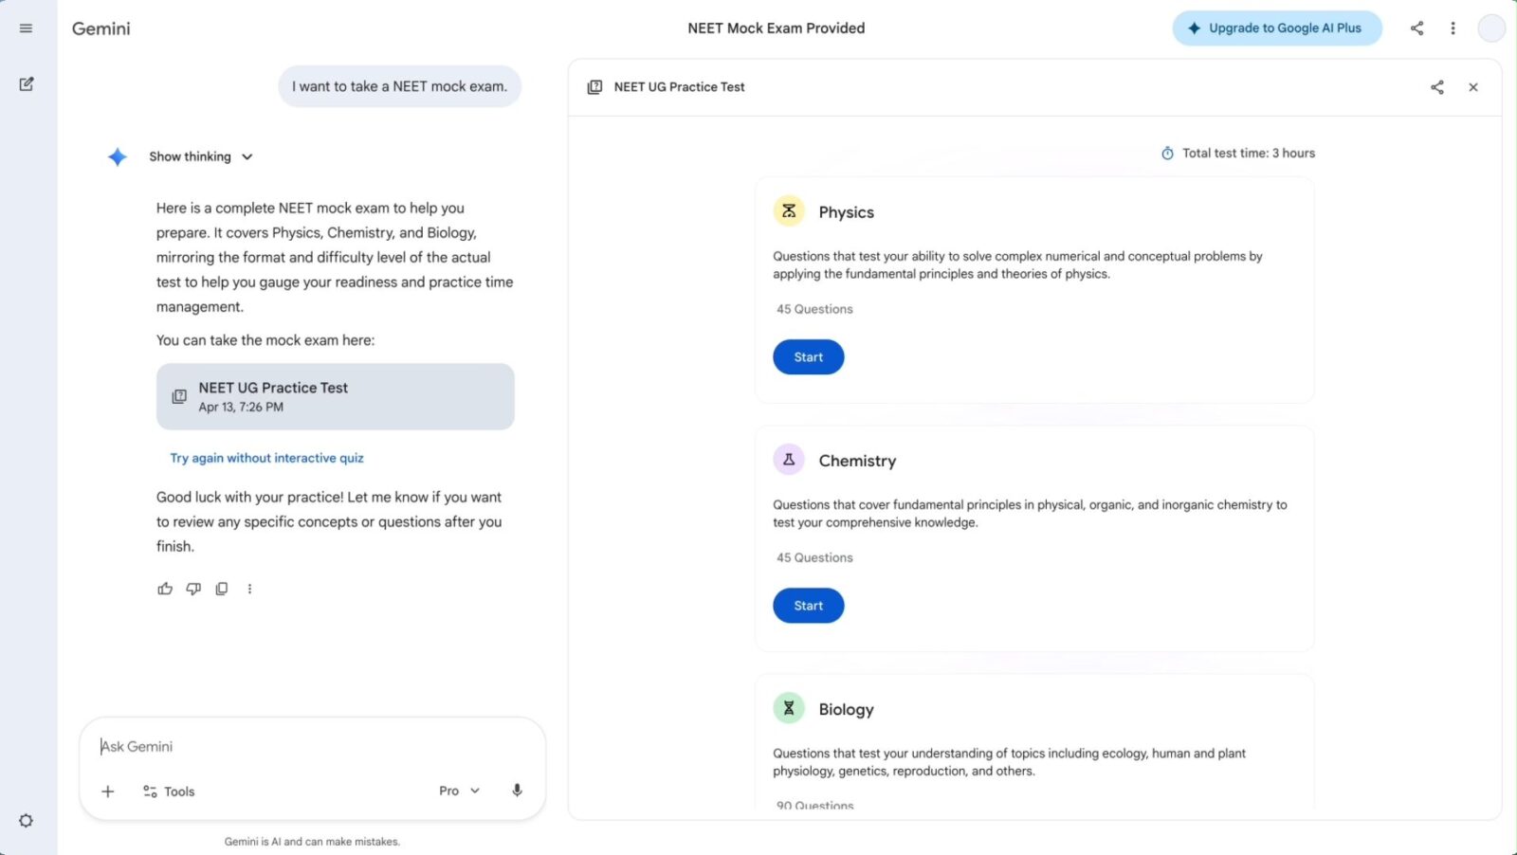
Task: Start the Chemistry section
Action: click(808, 606)
